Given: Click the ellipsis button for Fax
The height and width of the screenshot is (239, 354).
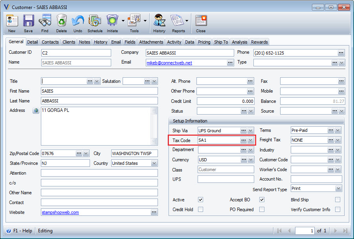Looking at the screenshot, I should coord(341,81).
